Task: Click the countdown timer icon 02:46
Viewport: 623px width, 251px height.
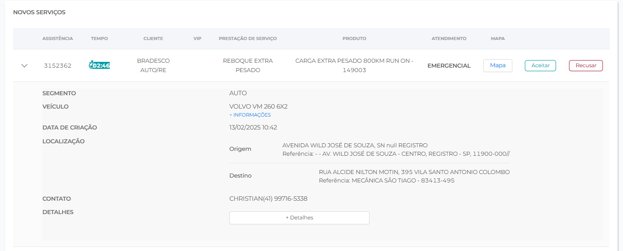Action: (x=100, y=65)
